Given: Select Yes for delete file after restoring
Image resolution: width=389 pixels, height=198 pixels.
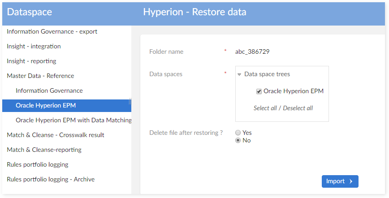Looking at the screenshot, I should click(x=238, y=133).
